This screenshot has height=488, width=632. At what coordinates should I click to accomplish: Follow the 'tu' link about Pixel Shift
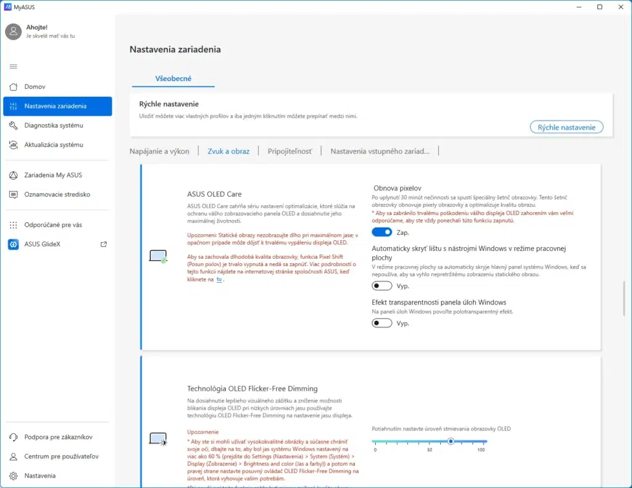pos(219,279)
